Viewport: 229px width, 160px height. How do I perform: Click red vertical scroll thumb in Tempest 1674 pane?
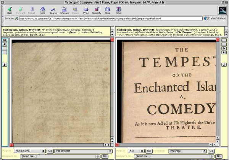pos(218,39)
